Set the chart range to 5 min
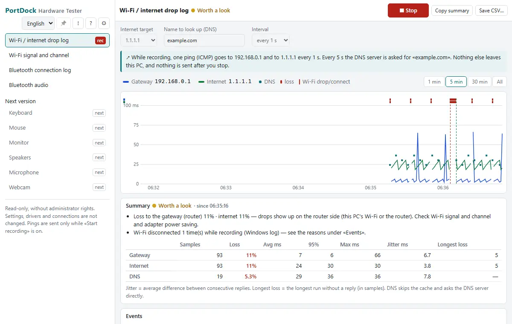The width and height of the screenshot is (512, 324). [x=456, y=82]
